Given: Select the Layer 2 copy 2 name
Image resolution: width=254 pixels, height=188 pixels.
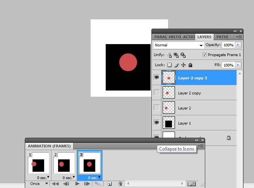Looking at the screenshot, I should [x=192, y=78].
